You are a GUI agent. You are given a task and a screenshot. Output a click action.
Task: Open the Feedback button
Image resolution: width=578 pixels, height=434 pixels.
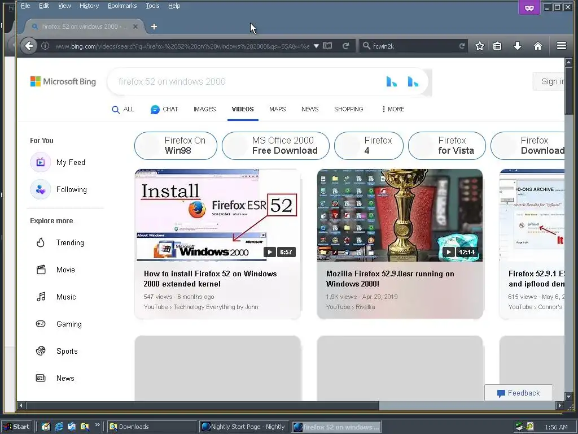pos(519,393)
